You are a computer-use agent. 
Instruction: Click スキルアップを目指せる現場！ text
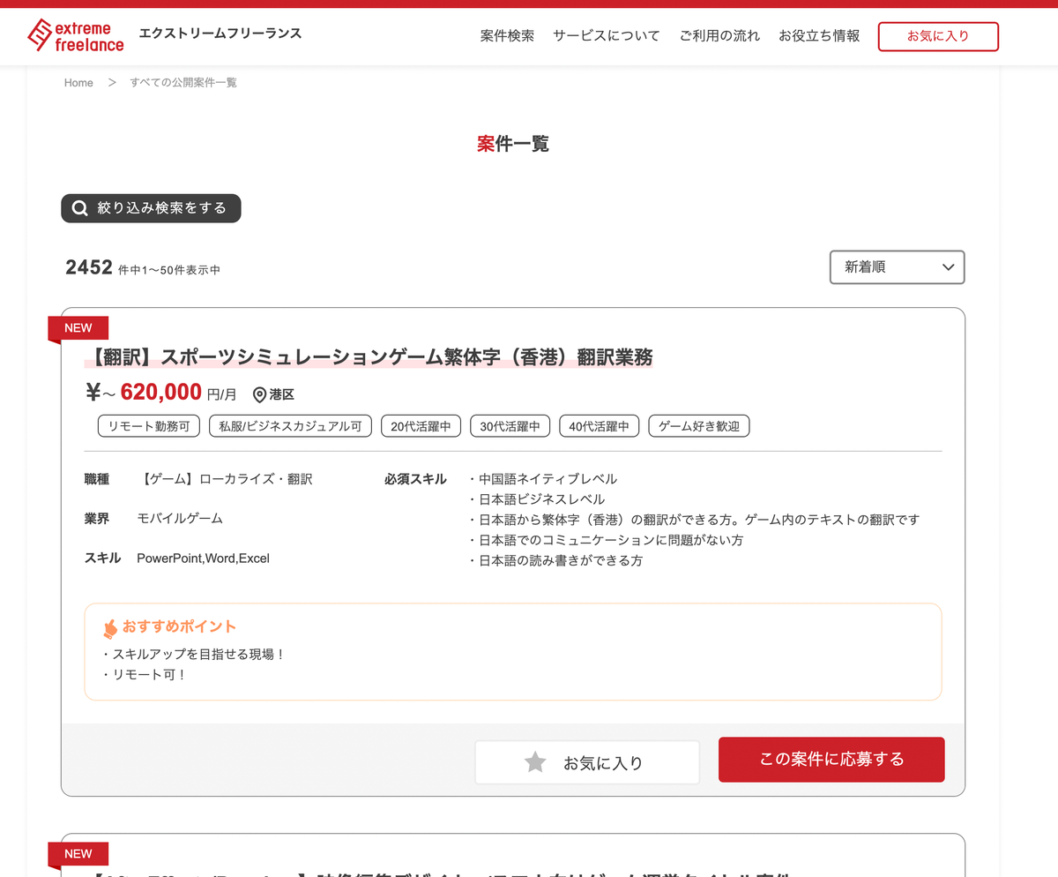[x=199, y=655]
